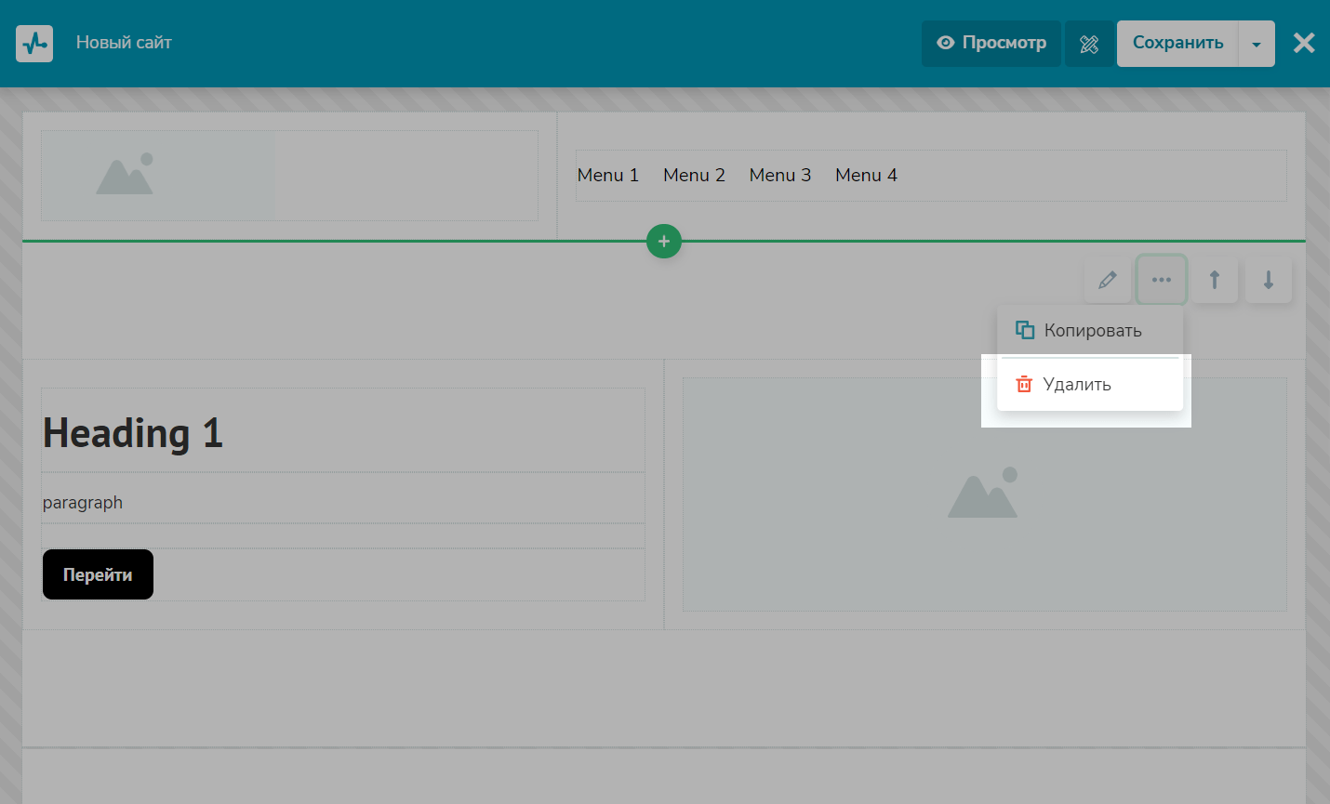Select Menu 1 navigation item
Image resolution: width=1330 pixels, height=804 pixels.
click(x=607, y=175)
